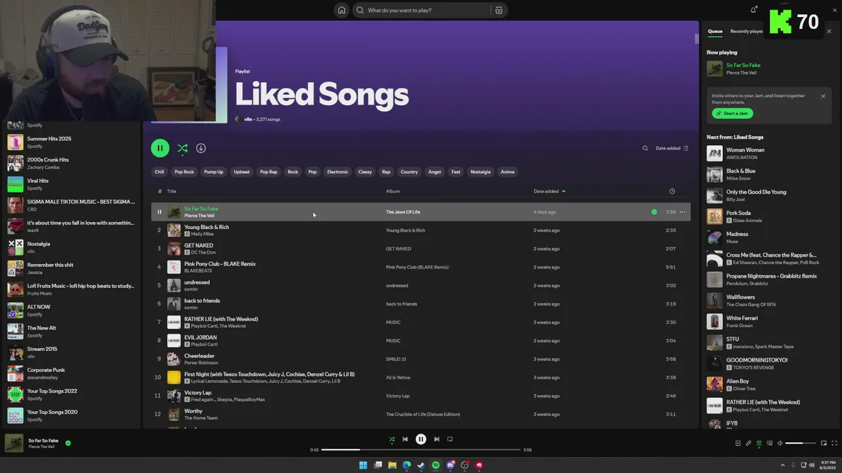Sort by Date added column header

click(x=549, y=191)
